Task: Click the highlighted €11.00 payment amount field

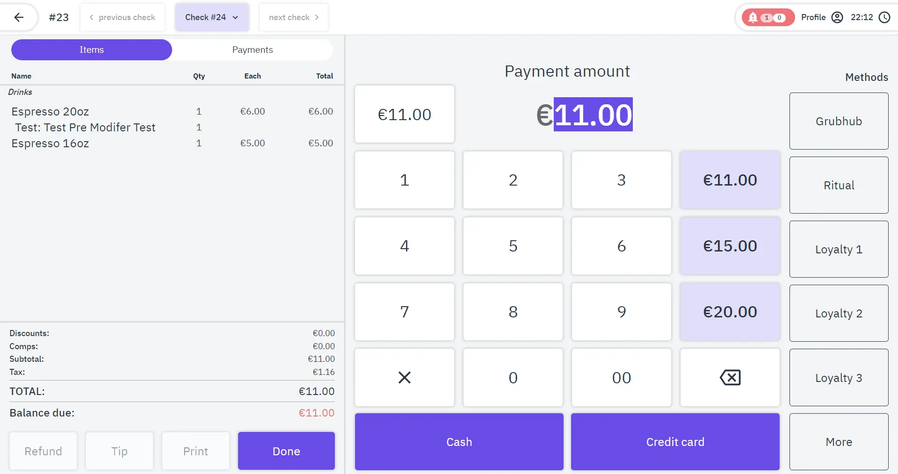Action: point(593,115)
